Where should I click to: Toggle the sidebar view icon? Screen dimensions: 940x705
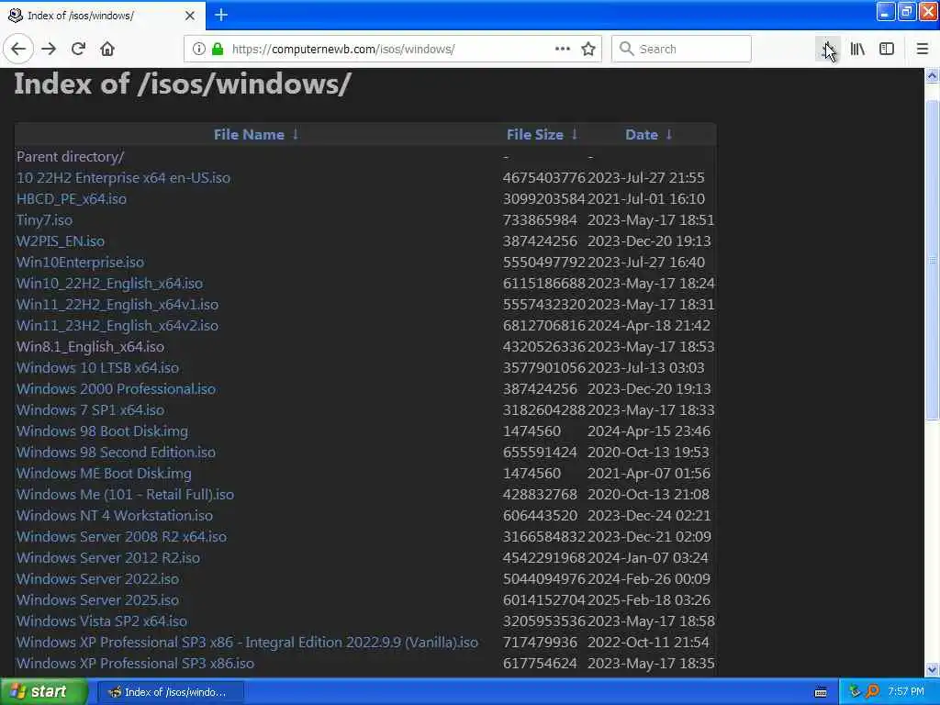(887, 49)
